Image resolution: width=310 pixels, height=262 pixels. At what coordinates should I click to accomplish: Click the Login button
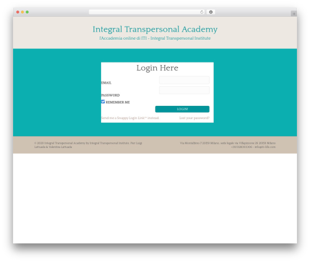[x=182, y=109]
